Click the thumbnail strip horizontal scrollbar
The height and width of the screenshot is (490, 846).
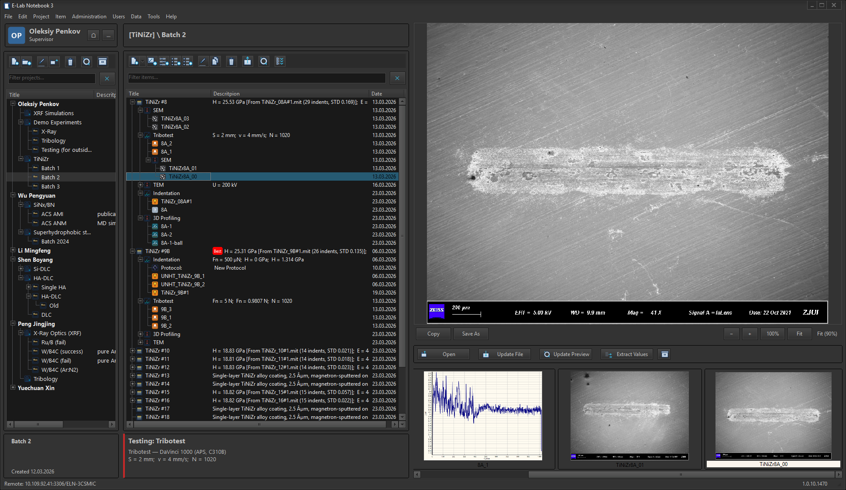click(x=681, y=474)
